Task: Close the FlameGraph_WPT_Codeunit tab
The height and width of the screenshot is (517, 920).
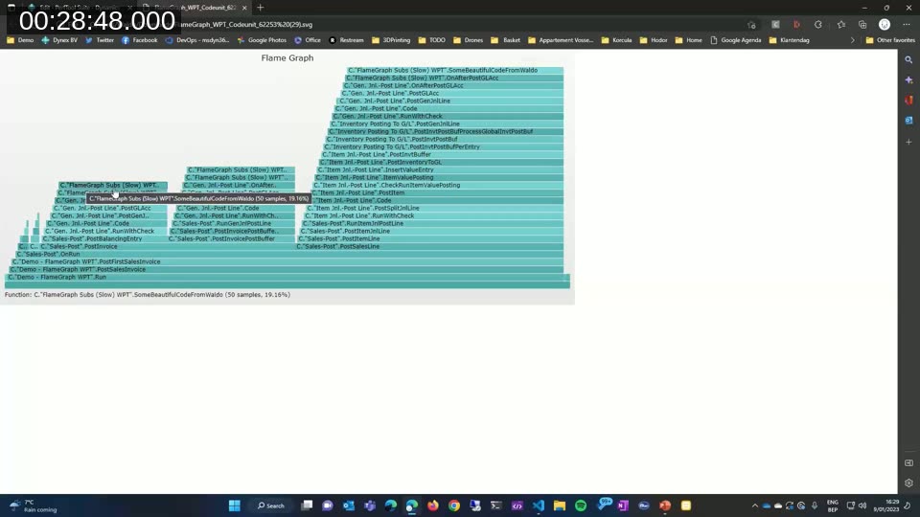Action: pyautogui.click(x=244, y=8)
